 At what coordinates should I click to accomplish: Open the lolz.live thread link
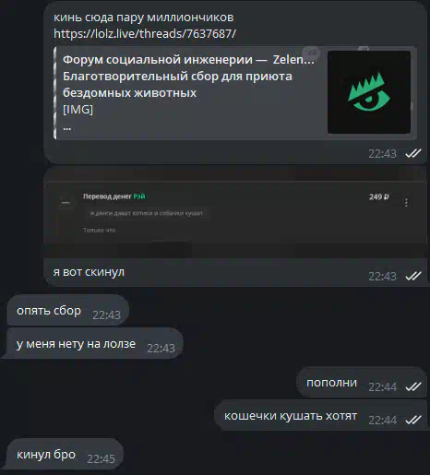pos(145,34)
